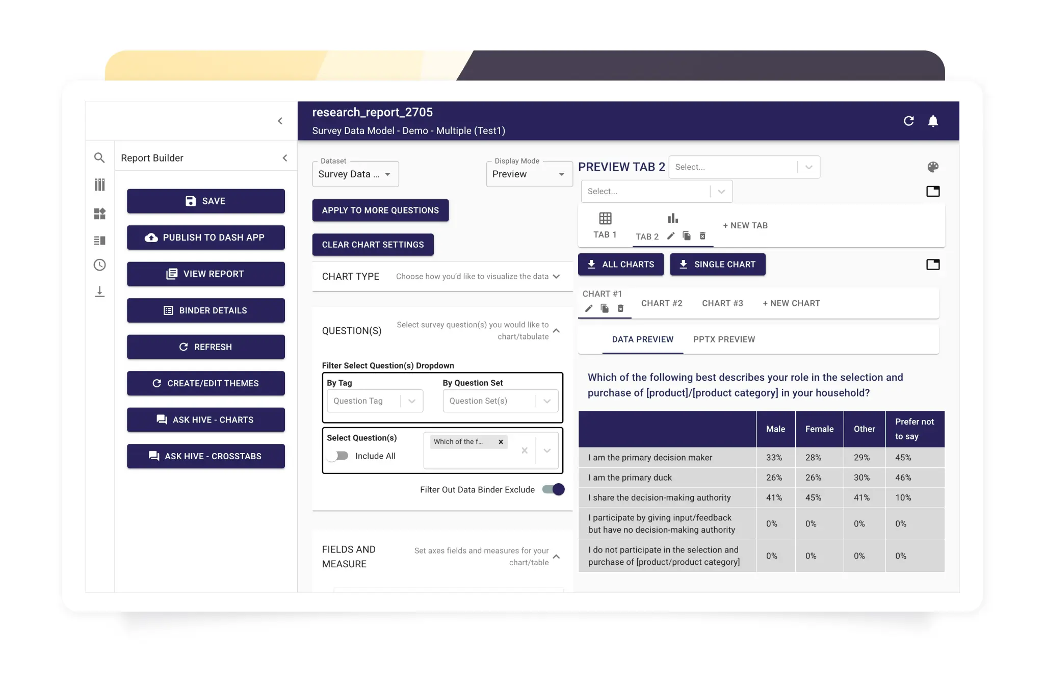Click 'I share the decision-making authority' row
The height and width of the screenshot is (685, 1045).
tap(762, 498)
